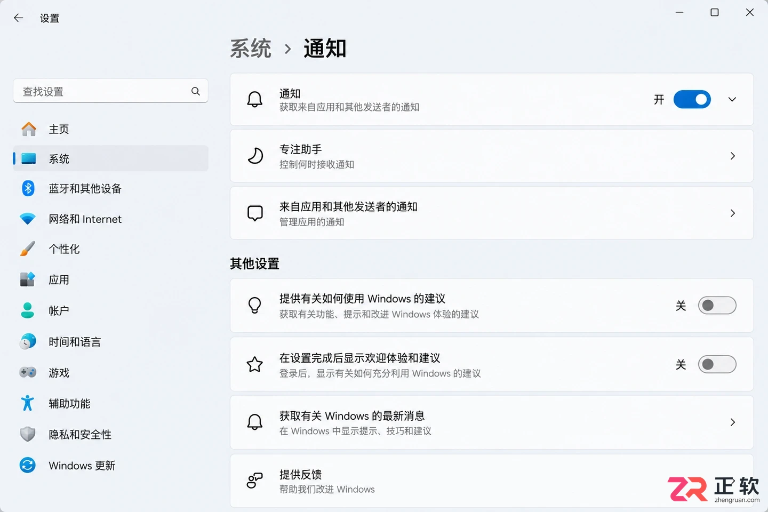Image resolution: width=768 pixels, height=512 pixels.
Task: Click the System monitor icon in sidebar
Action: pyautogui.click(x=28, y=158)
